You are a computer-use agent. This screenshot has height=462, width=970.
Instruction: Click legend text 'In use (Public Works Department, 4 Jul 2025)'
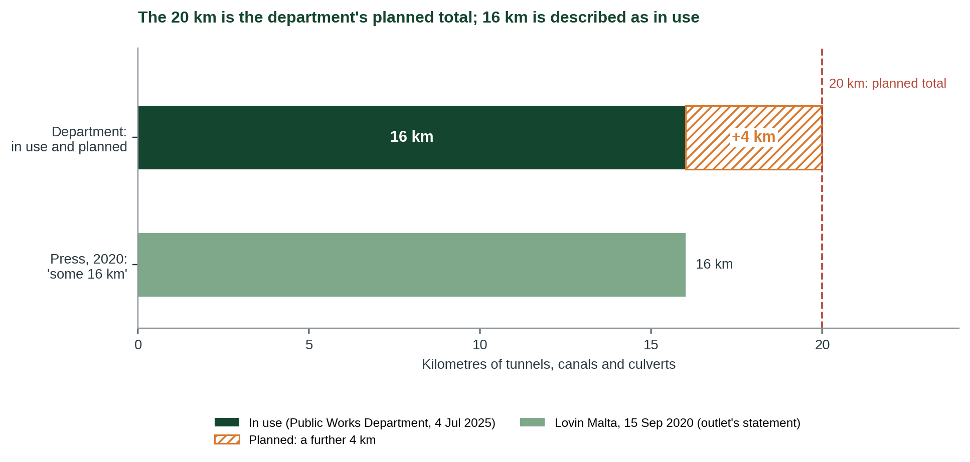pos(372,423)
